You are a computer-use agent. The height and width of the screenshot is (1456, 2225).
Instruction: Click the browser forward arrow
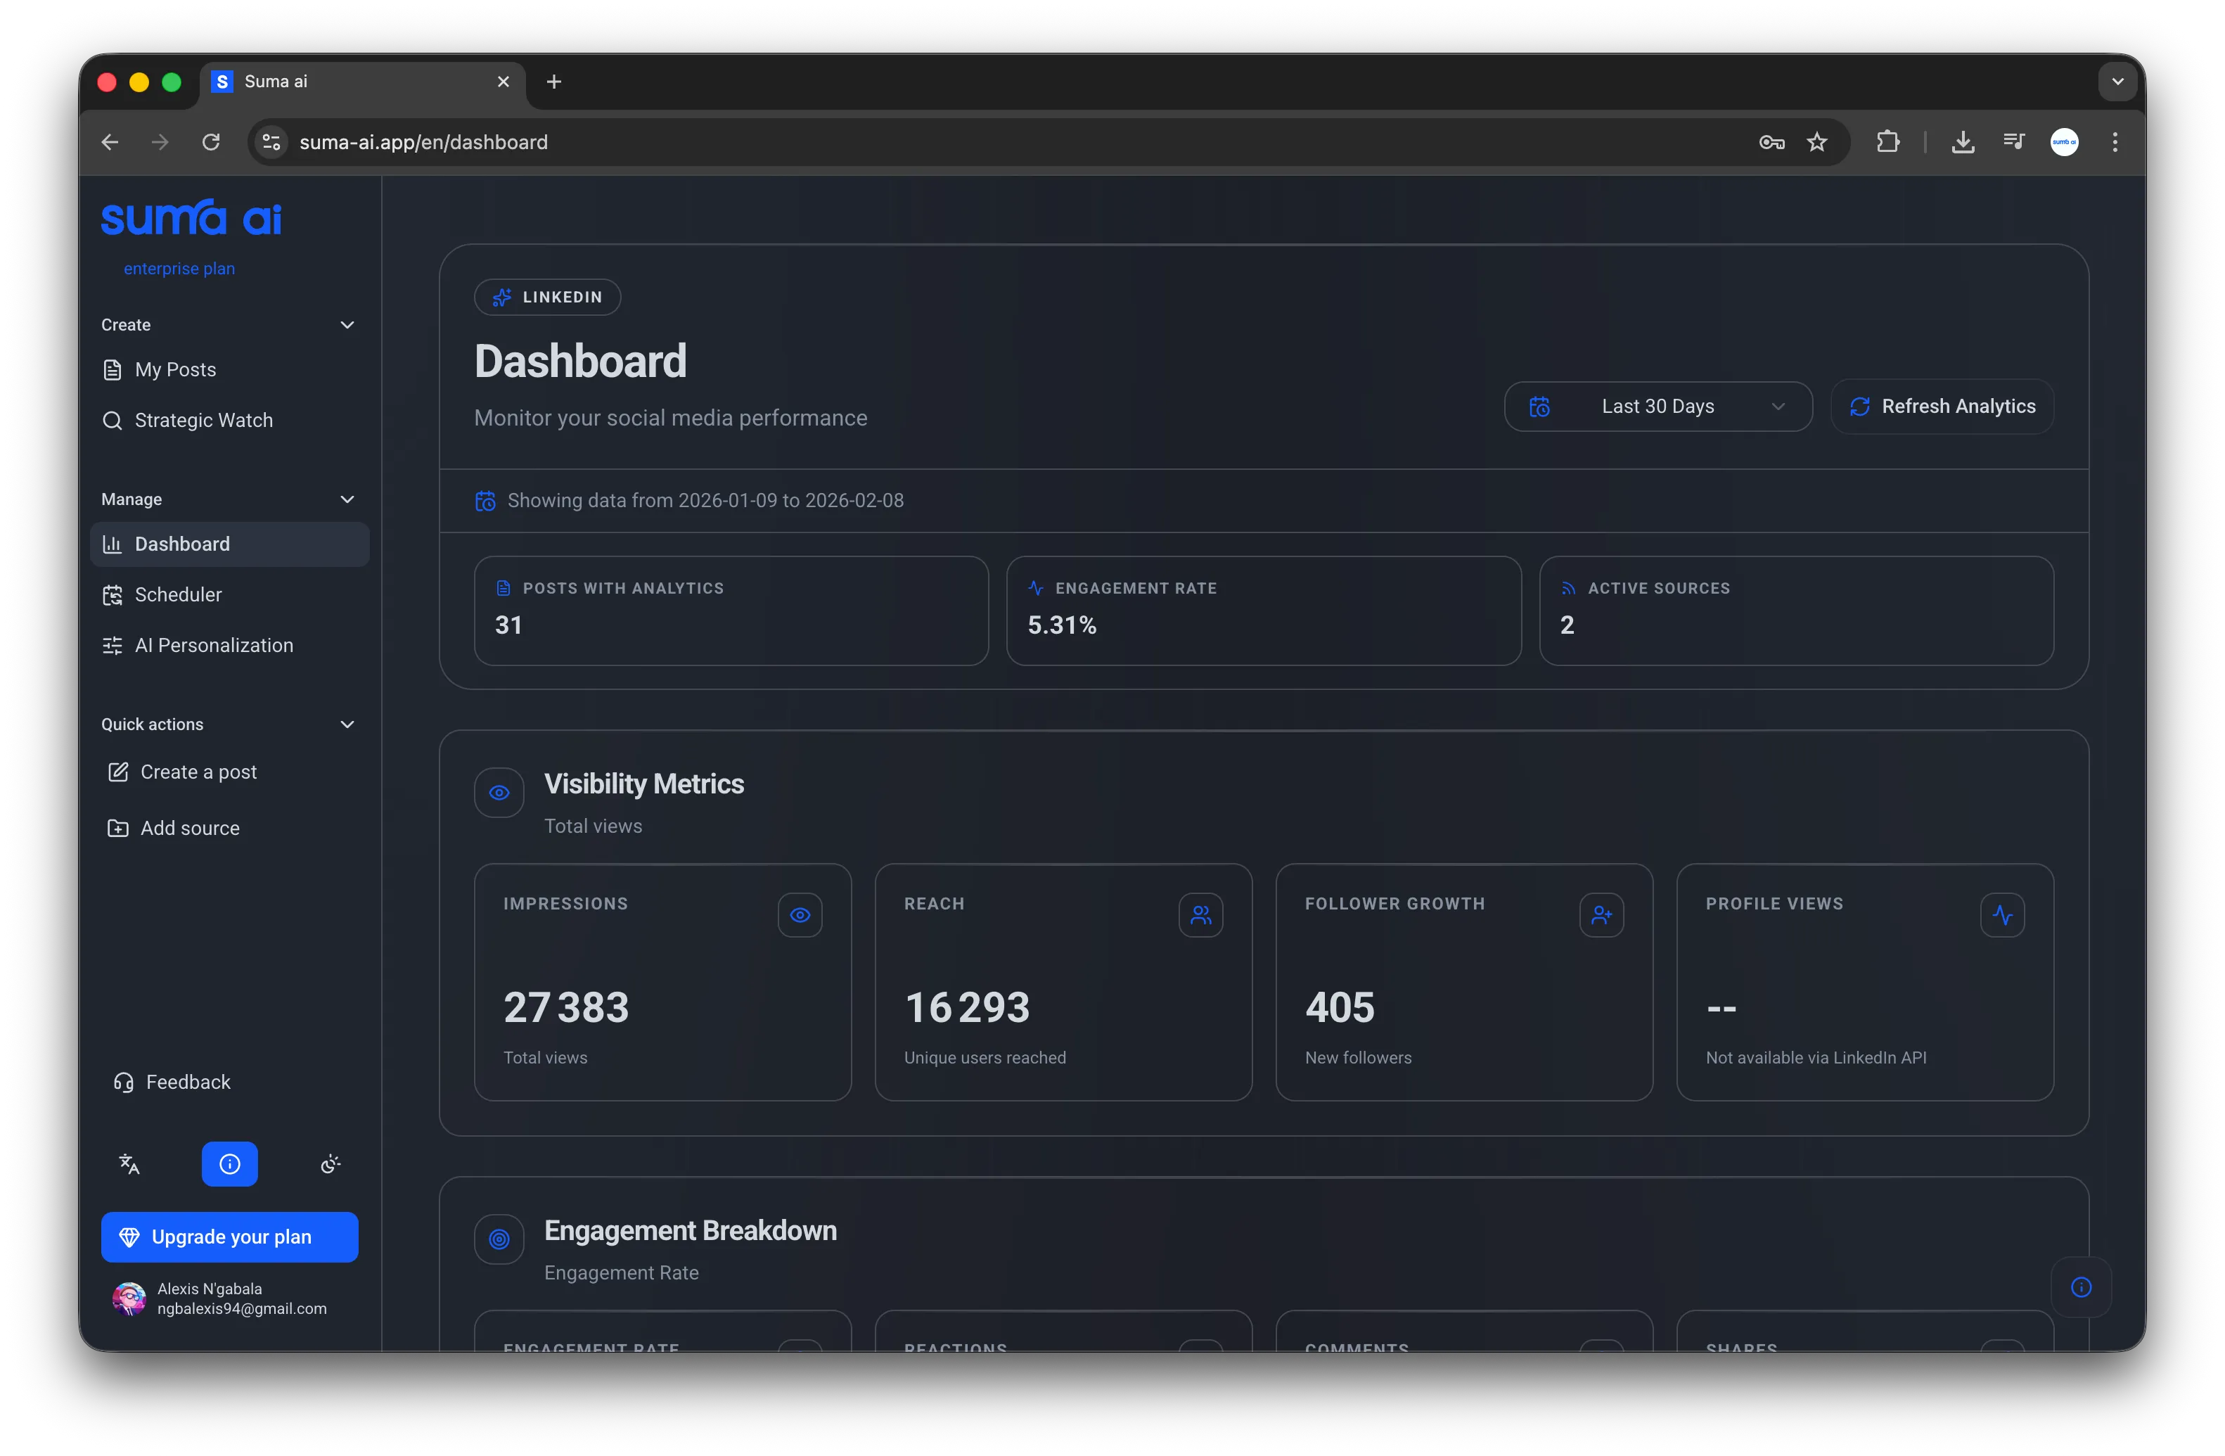pyautogui.click(x=161, y=142)
